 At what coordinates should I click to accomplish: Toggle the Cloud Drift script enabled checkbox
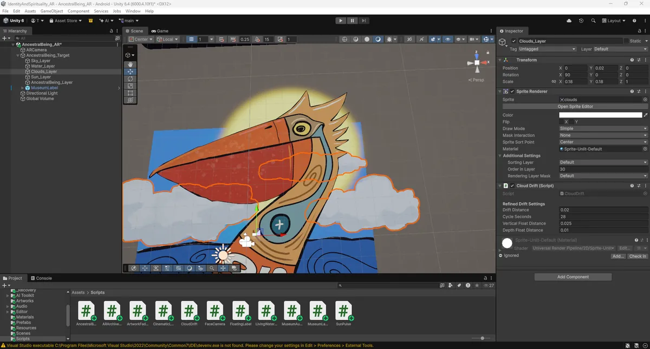(512, 186)
